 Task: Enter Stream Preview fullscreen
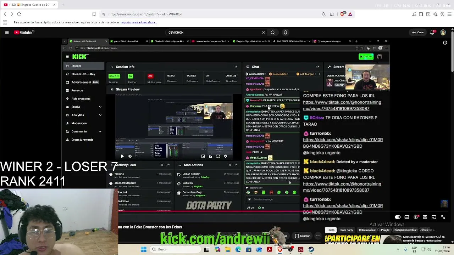tap(218, 156)
